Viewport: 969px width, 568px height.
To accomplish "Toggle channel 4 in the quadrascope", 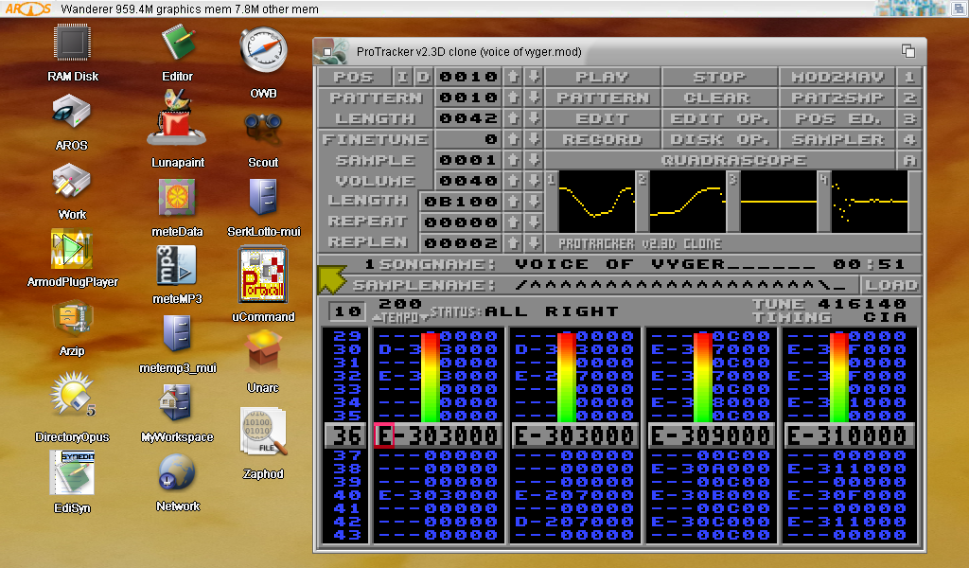I will 869,202.
